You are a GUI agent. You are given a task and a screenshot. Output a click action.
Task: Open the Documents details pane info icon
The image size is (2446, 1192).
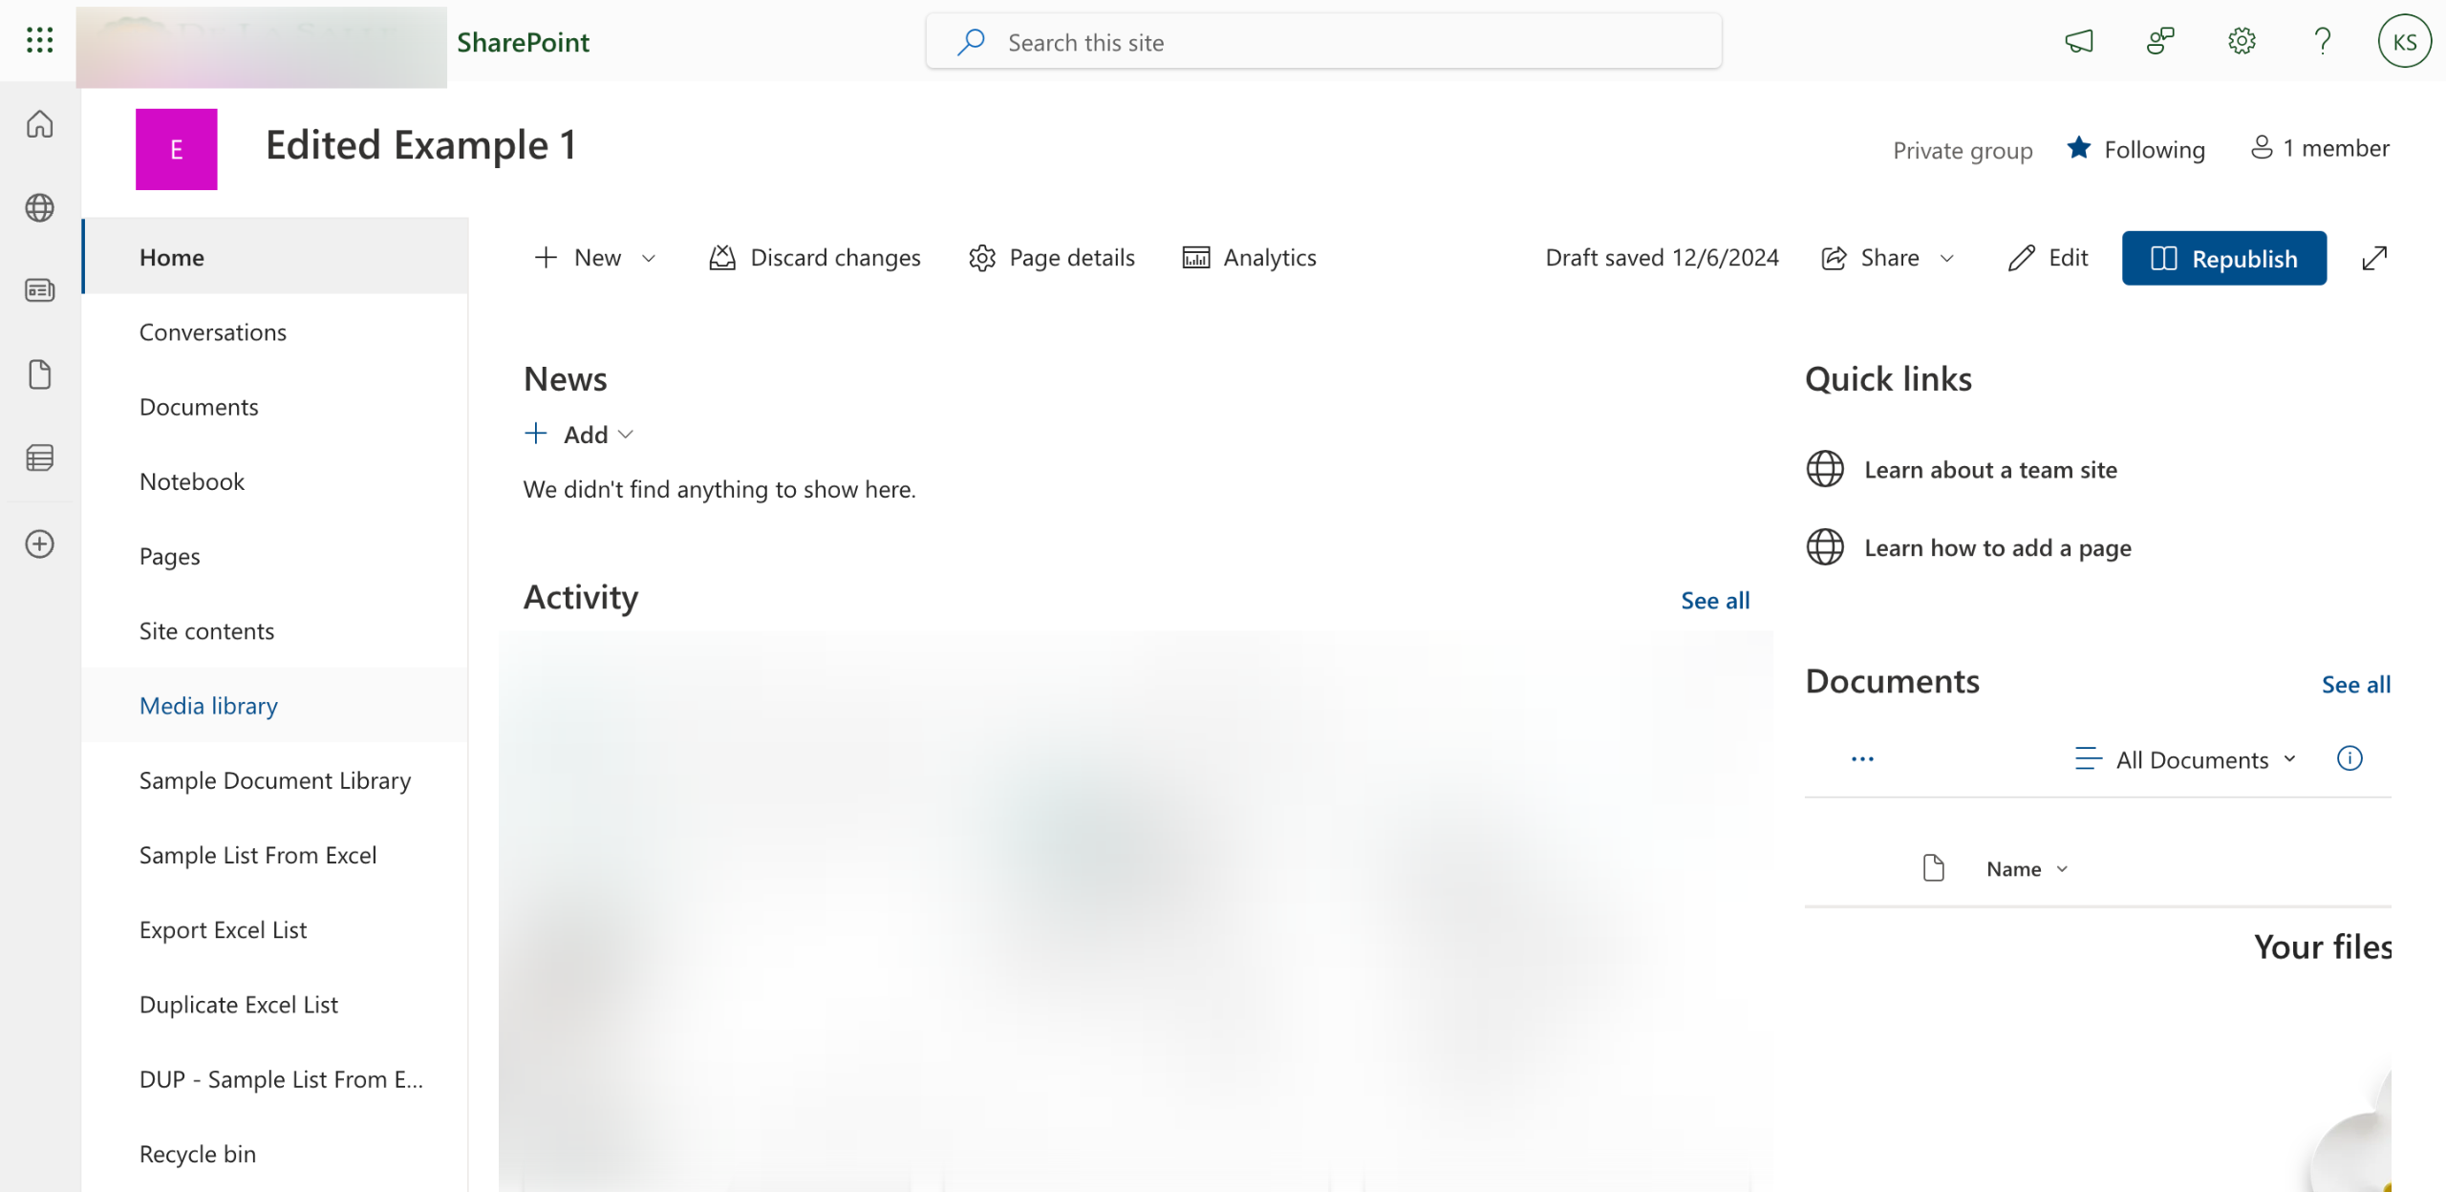[2349, 758]
